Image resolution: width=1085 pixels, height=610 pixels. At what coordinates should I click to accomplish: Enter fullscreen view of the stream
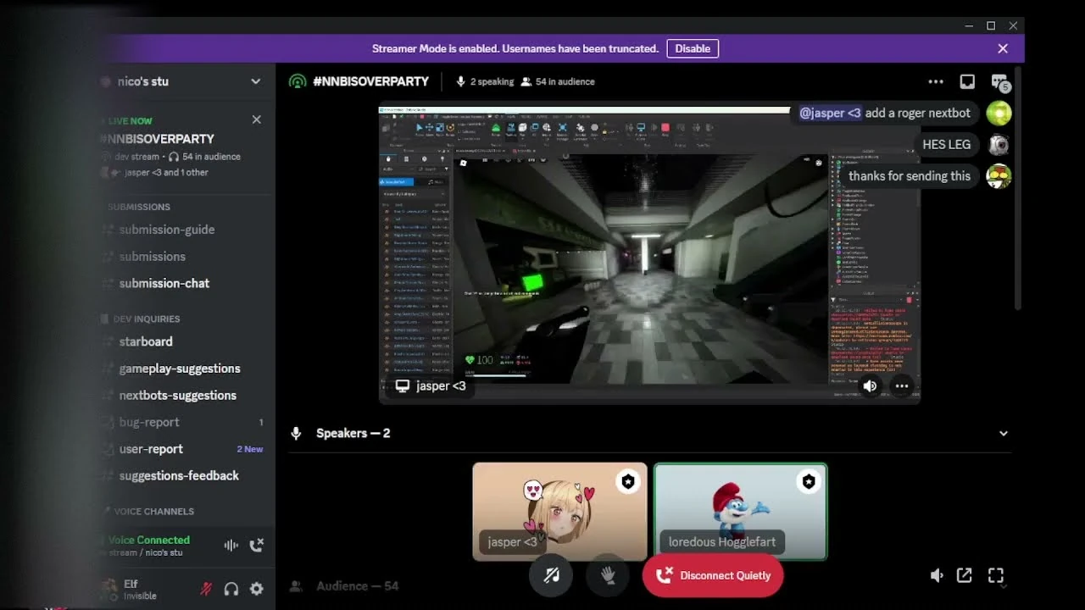coord(995,575)
